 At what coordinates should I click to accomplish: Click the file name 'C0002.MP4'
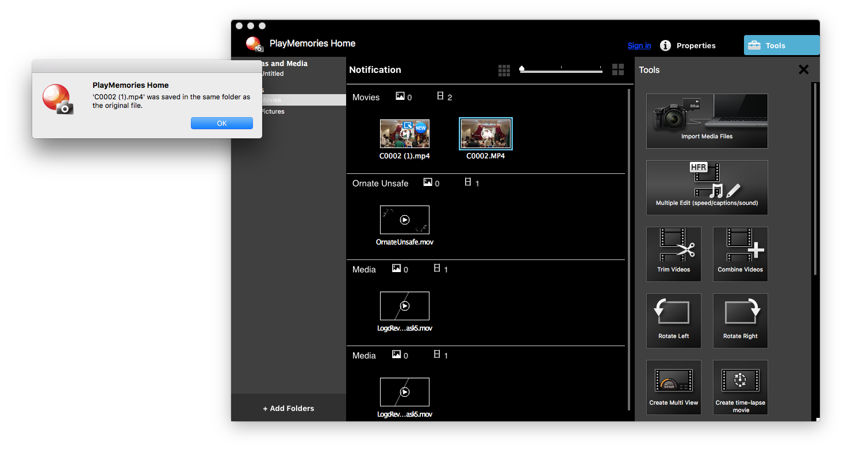pyautogui.click(x=486, y=156)
